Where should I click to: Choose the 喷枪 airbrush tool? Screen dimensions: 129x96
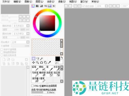pos(42,68)
